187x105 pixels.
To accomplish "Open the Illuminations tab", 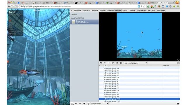I will pos(141,10).
